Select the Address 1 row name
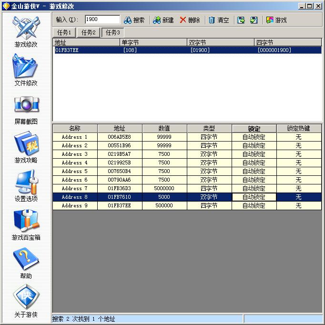Screen dimensions: 325x325 75,137
